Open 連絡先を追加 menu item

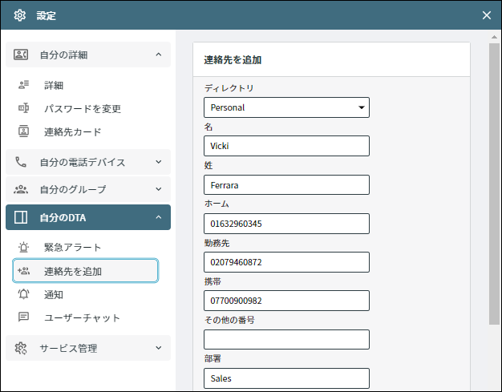click(86, 271)
